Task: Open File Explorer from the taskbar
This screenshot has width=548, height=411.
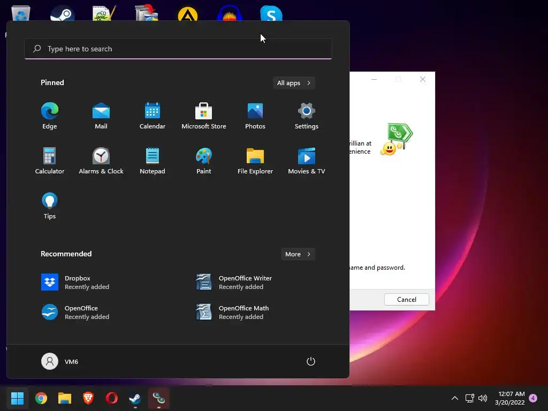Action: coord(65,398)
